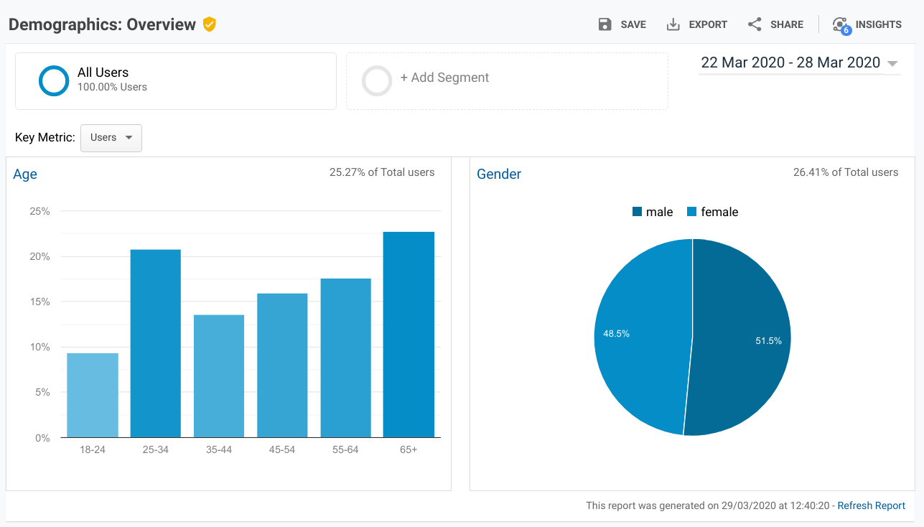Open the Age report link
Screen dimensions: 924x527
click(25, 174)
